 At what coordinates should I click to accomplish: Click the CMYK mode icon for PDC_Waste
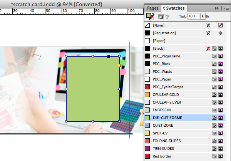pos(221,72)
